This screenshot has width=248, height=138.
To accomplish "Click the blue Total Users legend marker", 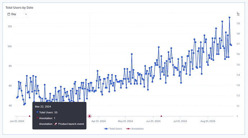I will pyautogui.click(x=106, y=129).
